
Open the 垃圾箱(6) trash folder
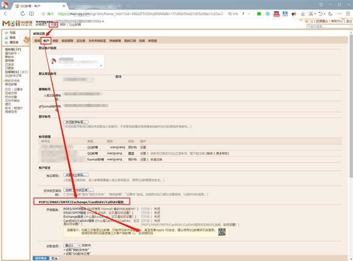tap(12, 72)
